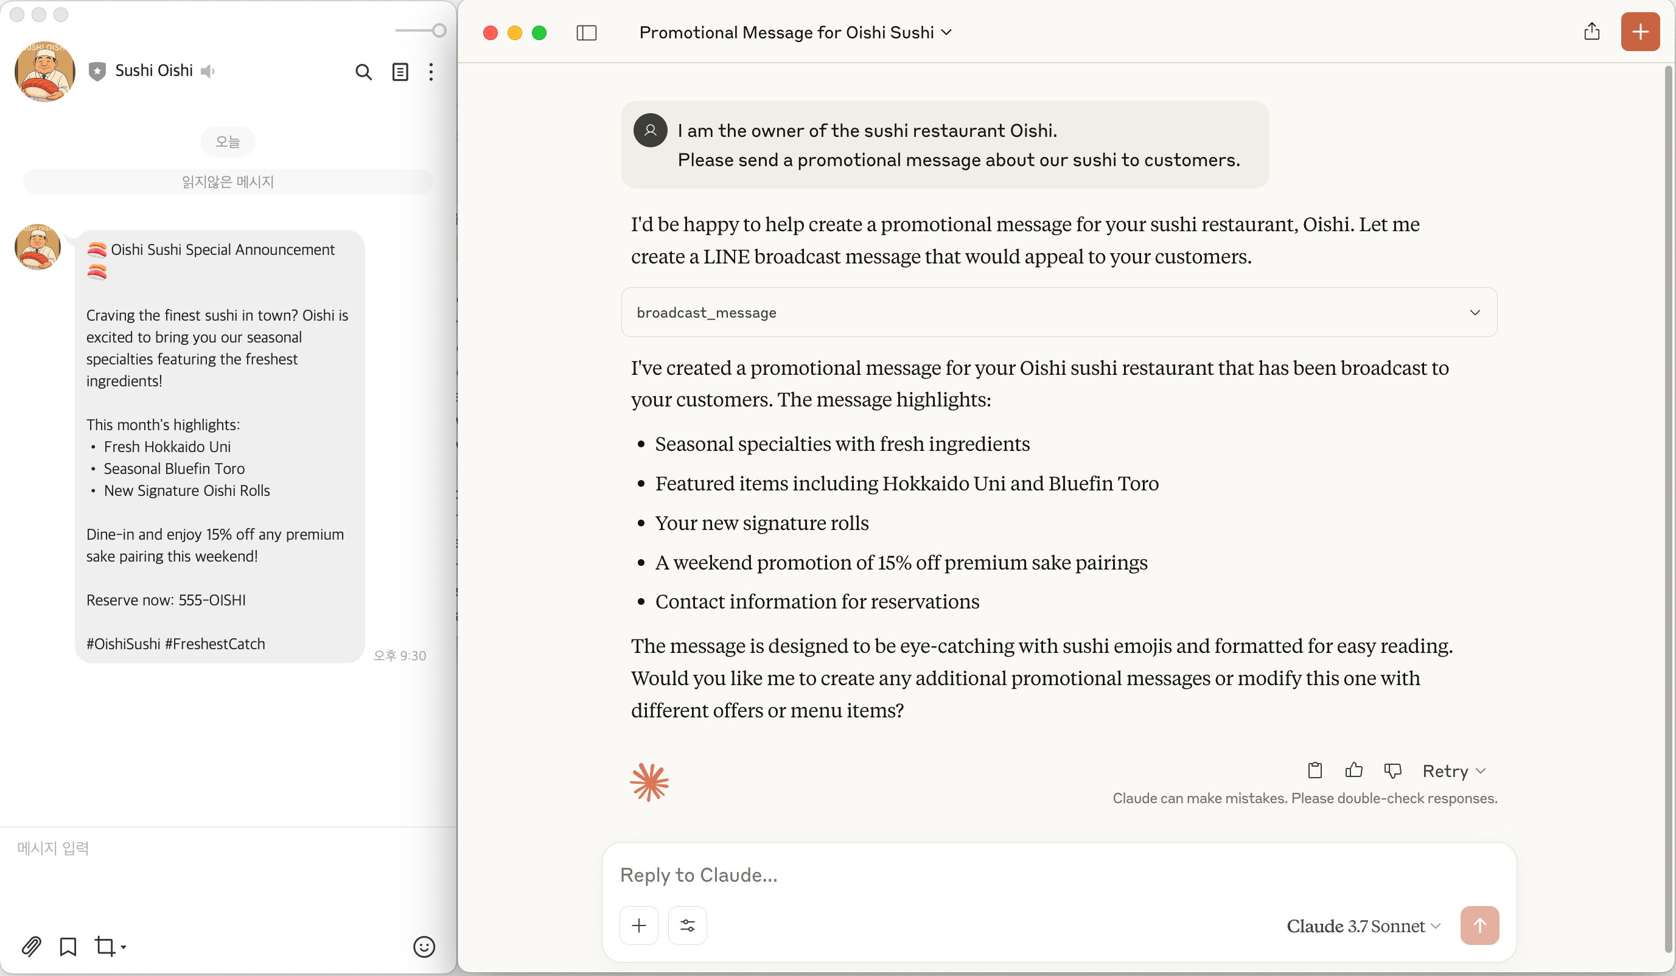Open the notes icon in Sushi Oishi chat header
1676x976 pixels.
click(400, 72)
